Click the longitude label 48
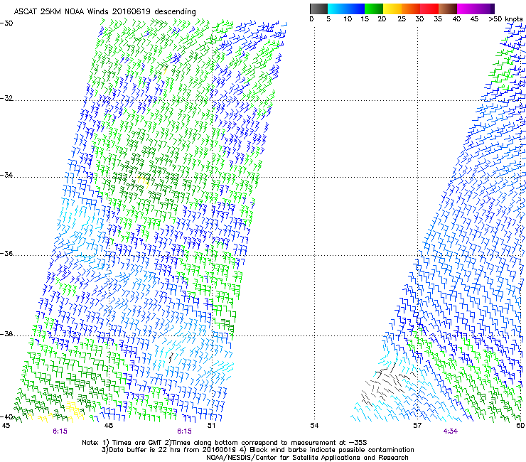 click(x=109, y=426)
